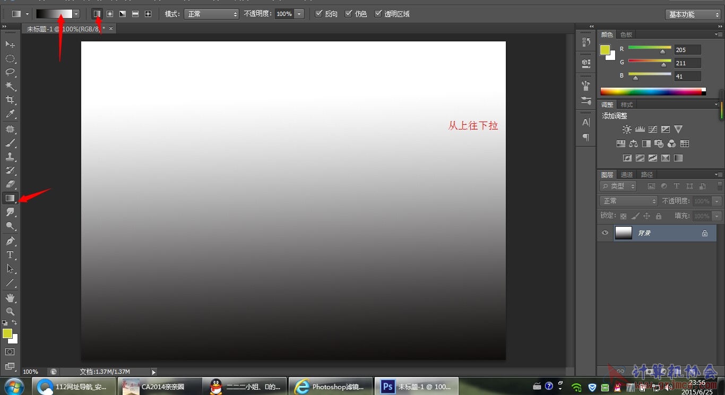Select the Zoom tool

click(10, 312)
